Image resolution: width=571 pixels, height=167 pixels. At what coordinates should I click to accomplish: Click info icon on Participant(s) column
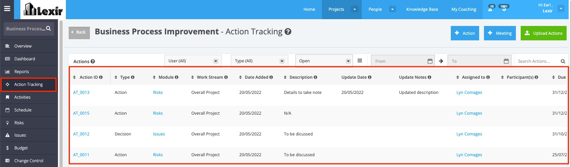(x=537, y=77)
